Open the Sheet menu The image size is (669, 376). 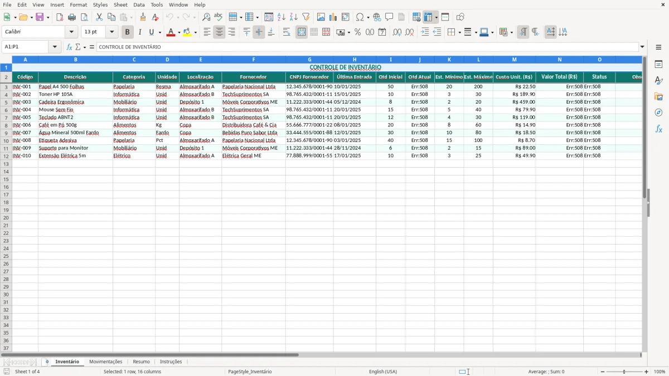point(120,4)
